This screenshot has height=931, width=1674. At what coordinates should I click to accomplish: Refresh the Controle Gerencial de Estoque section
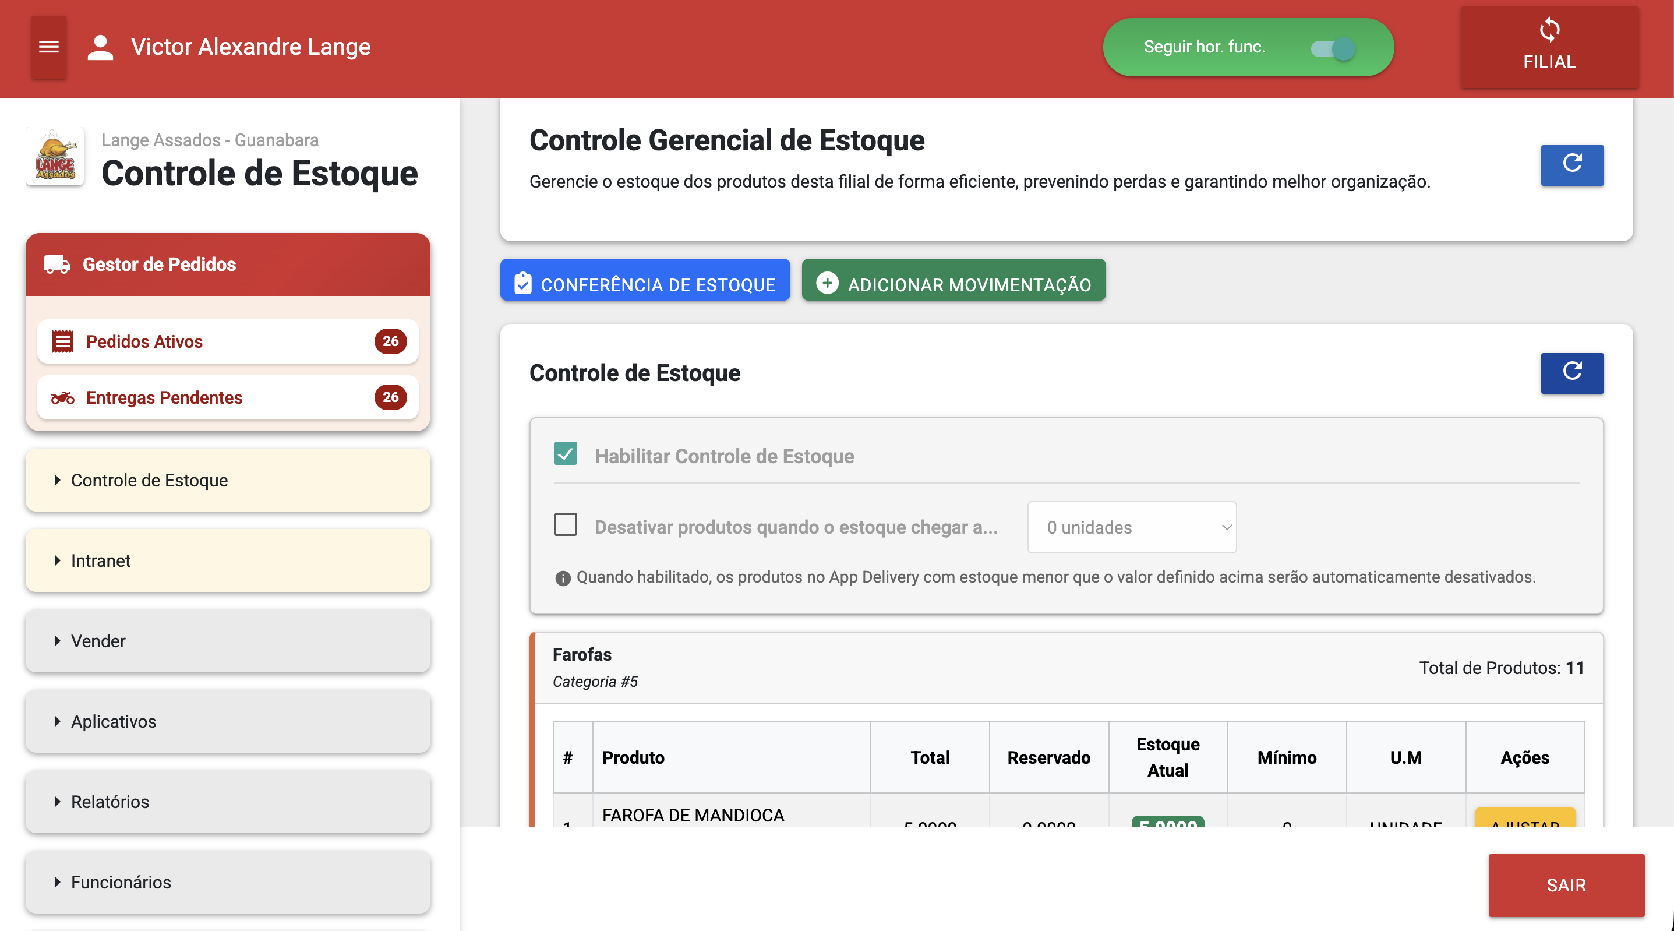point(1572,165)
